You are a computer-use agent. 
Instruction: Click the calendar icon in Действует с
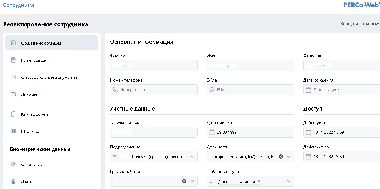click(309, 132)
